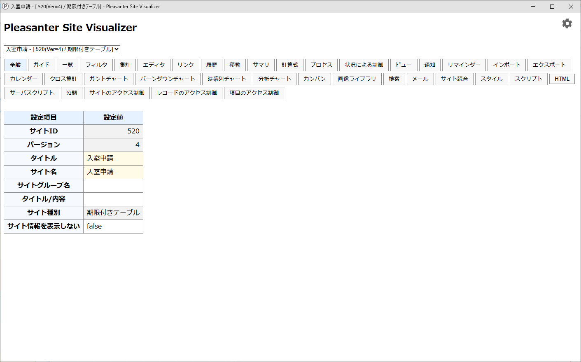581x362 pixels.
Task: Click the タイトル value cell showing 入室申請
Action: click(113, 158)
